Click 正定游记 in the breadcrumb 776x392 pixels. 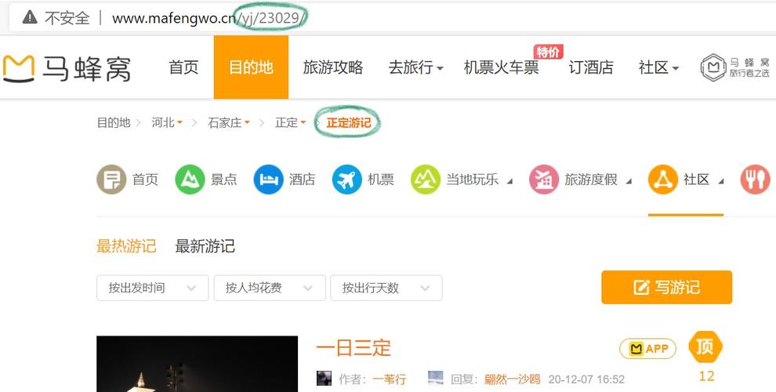tap(348, 123)
